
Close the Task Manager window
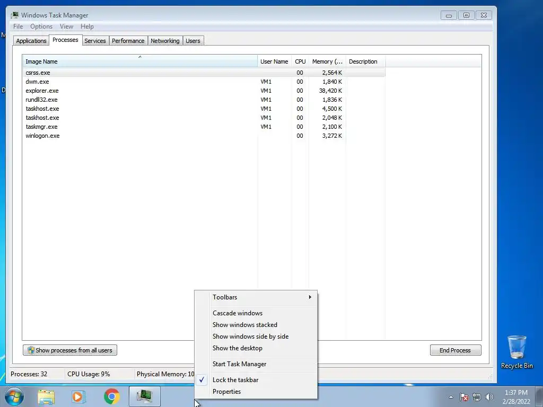(484, 15)
